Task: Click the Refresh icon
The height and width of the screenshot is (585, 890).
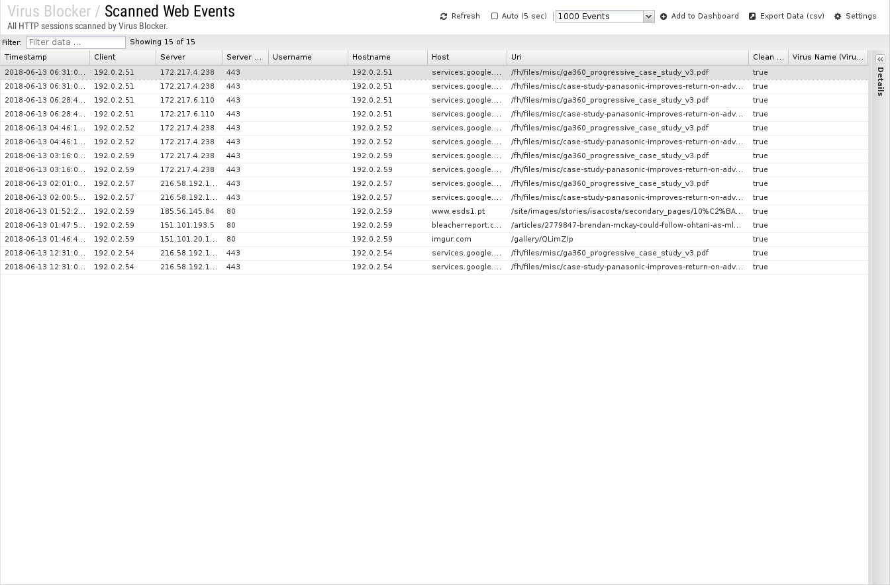Action: [444, 17]
